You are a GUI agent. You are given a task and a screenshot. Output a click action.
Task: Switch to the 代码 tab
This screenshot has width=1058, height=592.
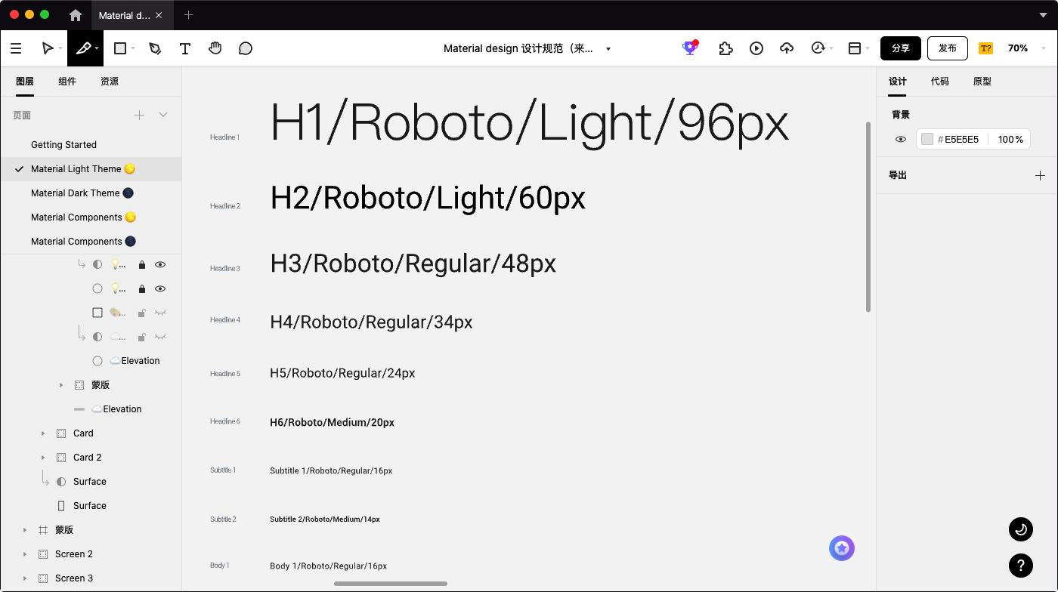(x=940, y=82)
